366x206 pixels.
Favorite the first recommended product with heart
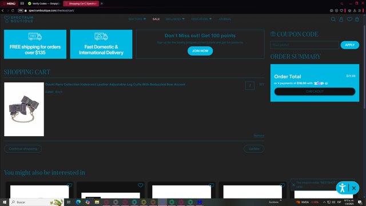click(69, 185)
